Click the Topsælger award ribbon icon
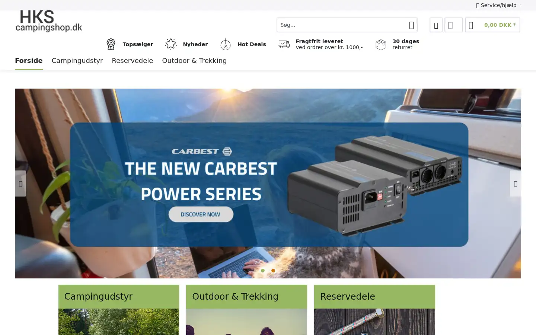The image size is (536, 335). 111,44
